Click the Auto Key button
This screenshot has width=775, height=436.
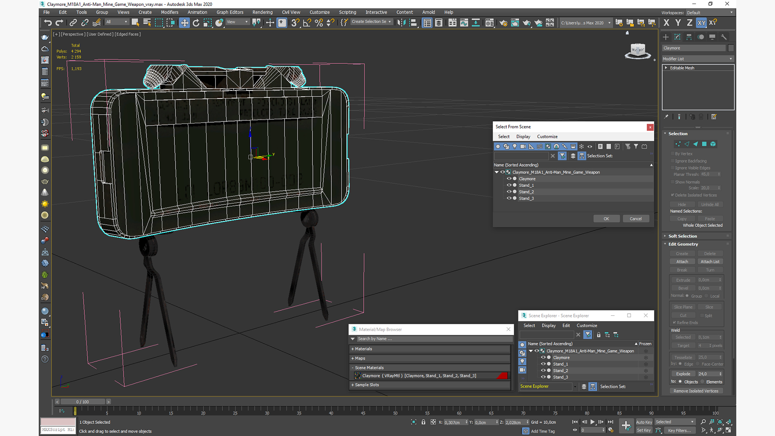(644, 422)
